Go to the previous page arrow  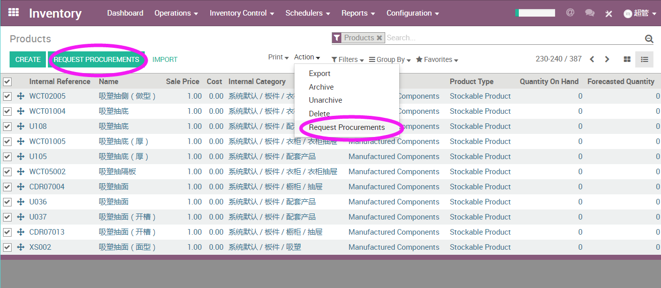(x=592, y=59)
